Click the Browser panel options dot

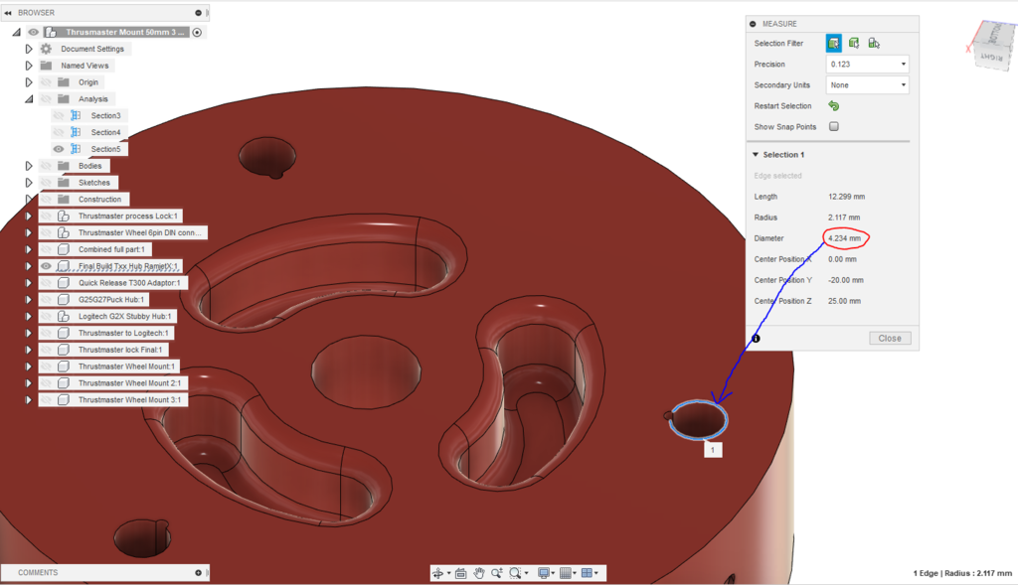[198, 12]
